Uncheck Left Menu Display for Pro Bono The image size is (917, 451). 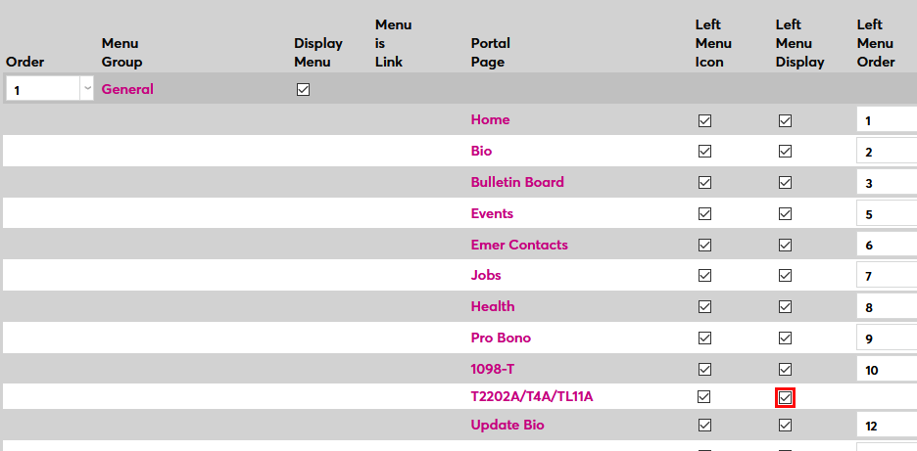tap(785, 338)
